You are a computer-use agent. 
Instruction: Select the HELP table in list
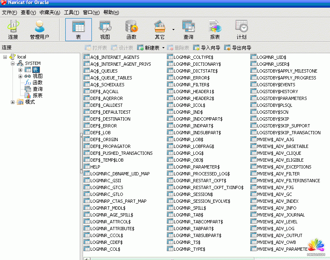95,167
